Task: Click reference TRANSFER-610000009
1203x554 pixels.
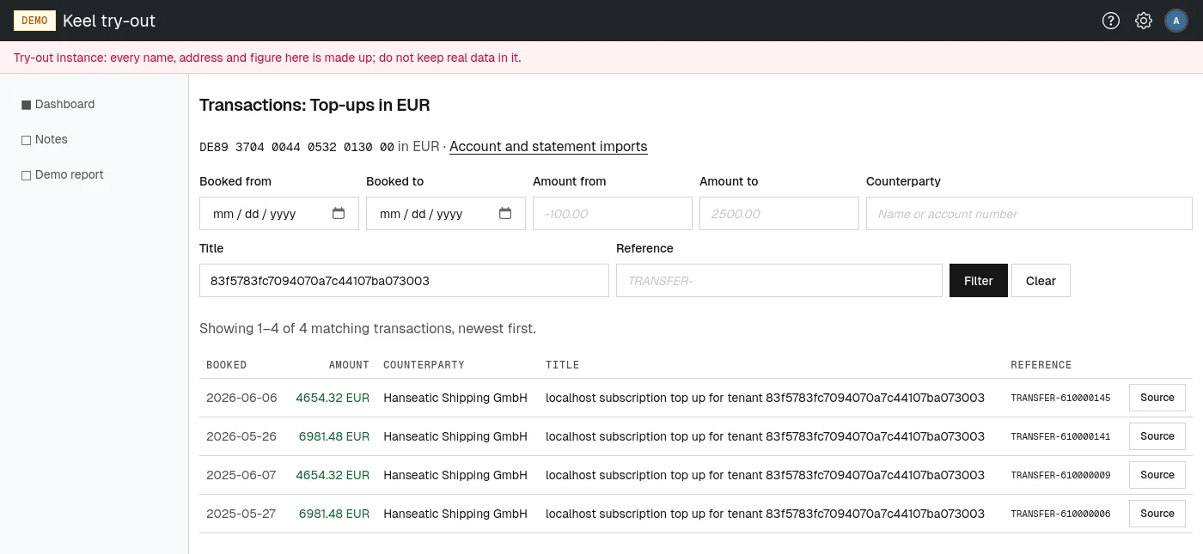Action: [1060, 476]
